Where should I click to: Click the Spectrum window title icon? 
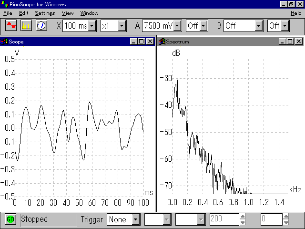coord(161,42)
